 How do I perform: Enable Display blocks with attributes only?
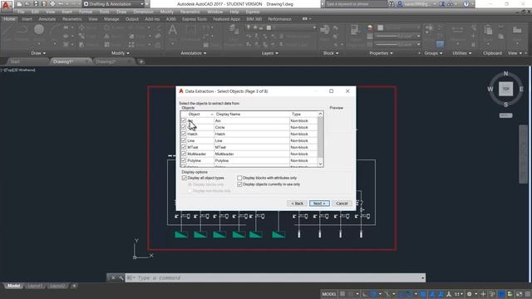[239, 178]
